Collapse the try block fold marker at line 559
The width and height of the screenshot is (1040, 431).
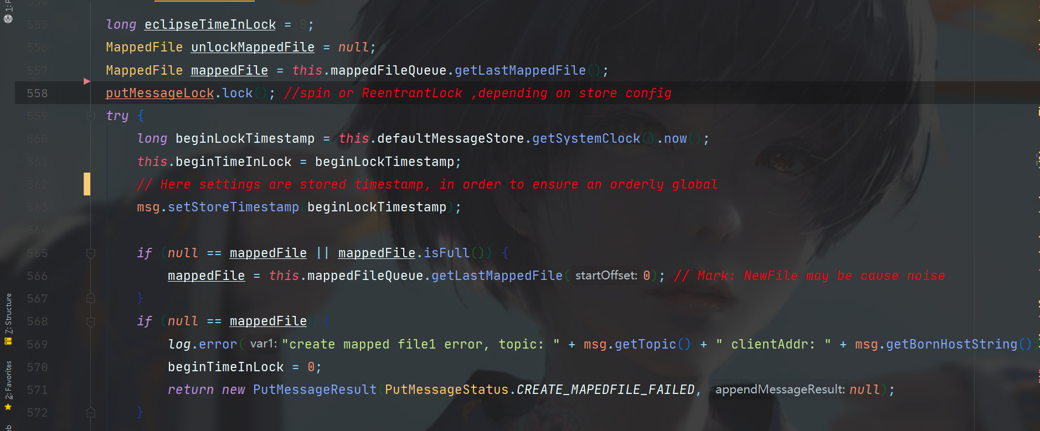click(91, 116)
